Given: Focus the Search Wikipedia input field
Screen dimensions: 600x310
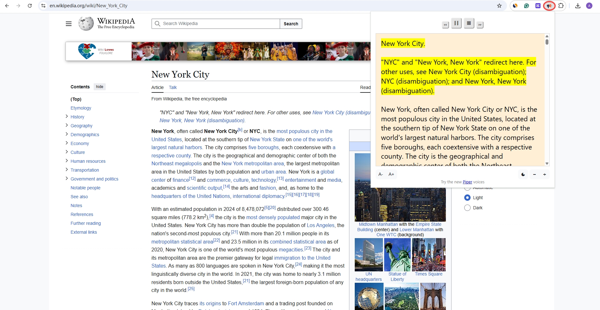Looking at the screenshot, I should [216, 24].
